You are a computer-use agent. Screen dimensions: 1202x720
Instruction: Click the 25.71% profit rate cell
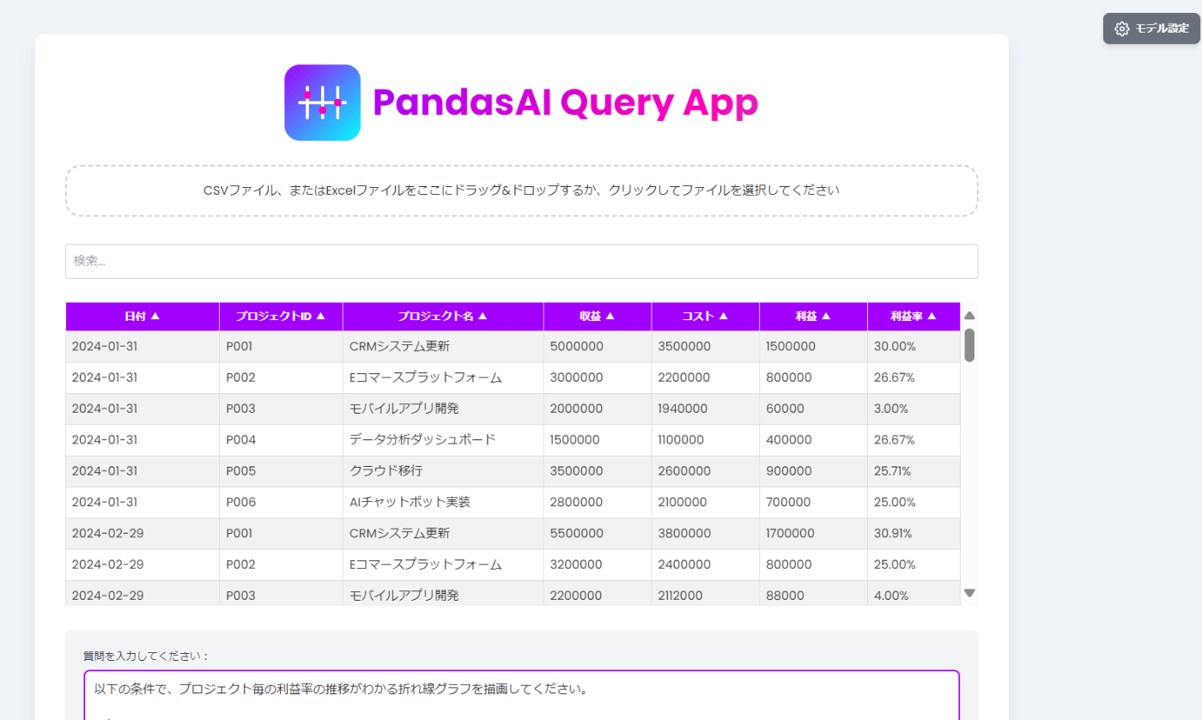(914, 471)
